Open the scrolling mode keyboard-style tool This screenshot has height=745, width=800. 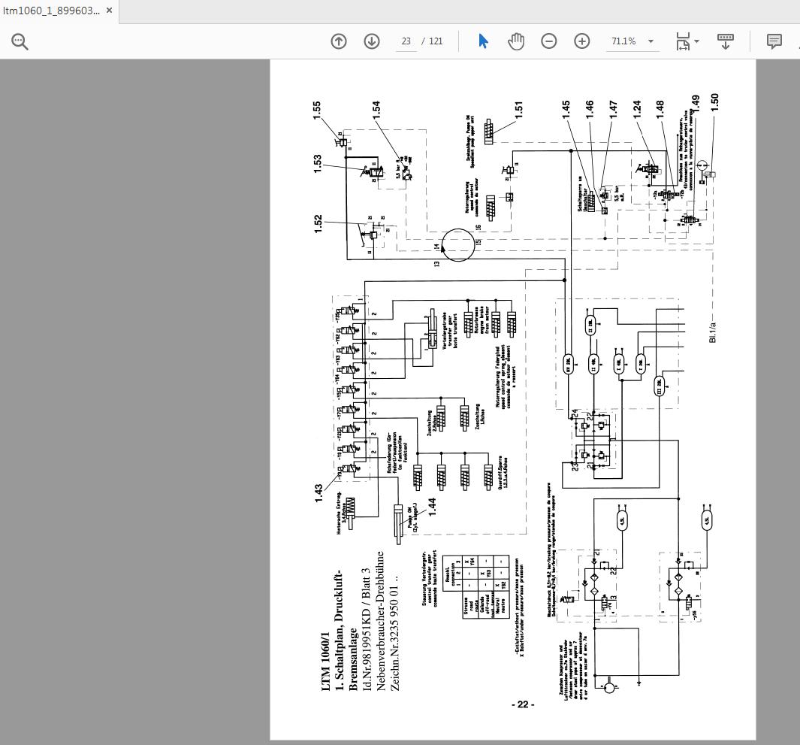[725, 41]
